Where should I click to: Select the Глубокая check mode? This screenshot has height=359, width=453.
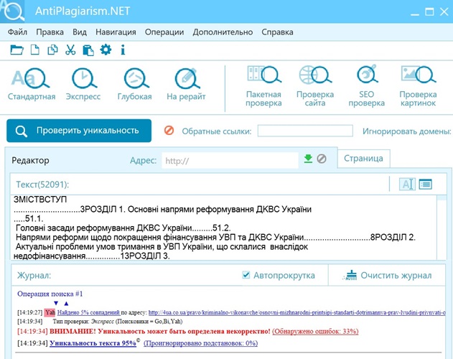[x=135, y=84]
